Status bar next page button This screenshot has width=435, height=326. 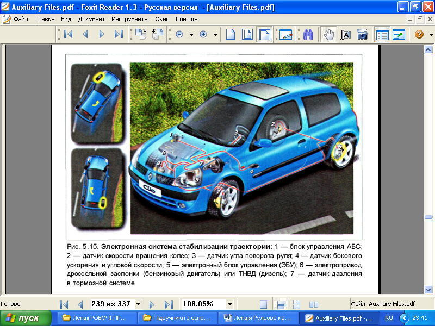click(152, 304)
